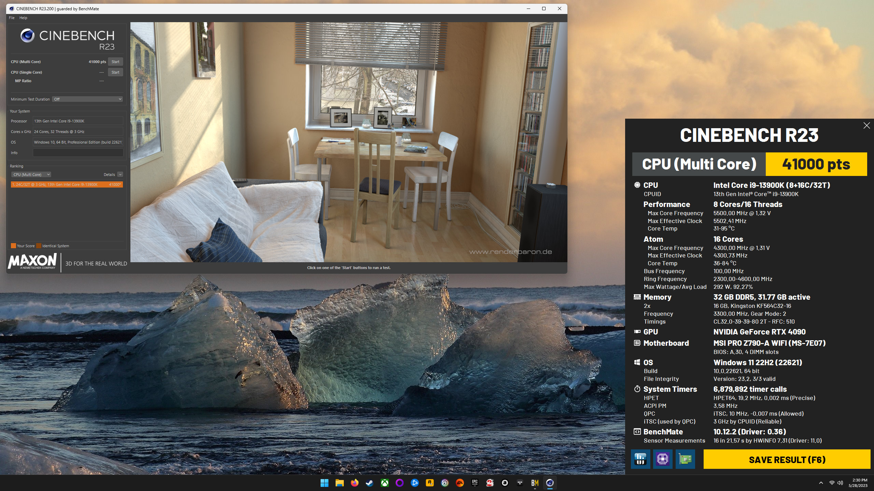Click the Memory module icon in BenchMate panel
This screenshot has width=874, height=491.
(x=637, y=297)
